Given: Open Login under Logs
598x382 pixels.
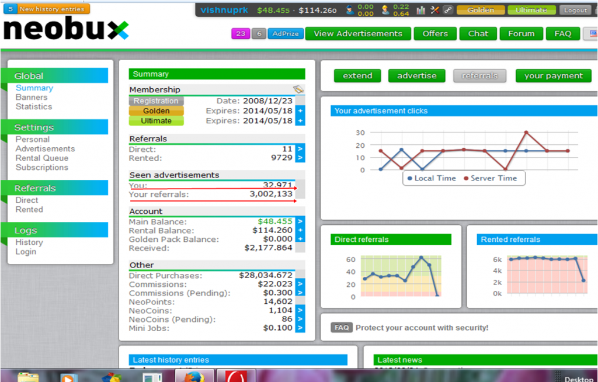Looking at the screenshot, I should (26, 252).
